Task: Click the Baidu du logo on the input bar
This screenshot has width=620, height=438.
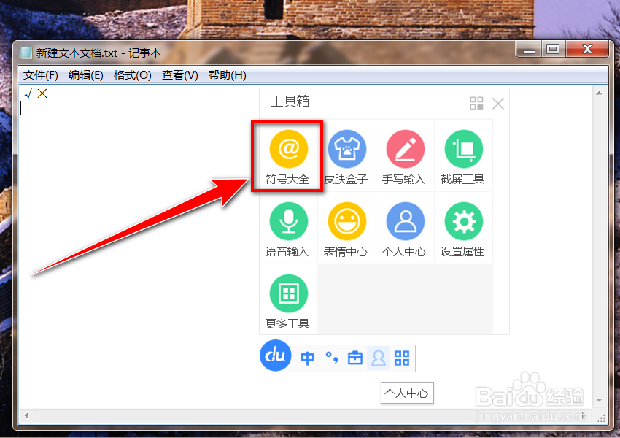Action: (x=275, y=356)
